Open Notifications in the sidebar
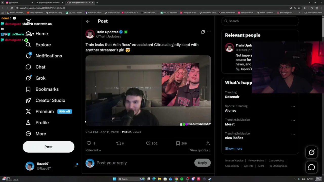The image size is (324, 182). pos(44,56)
